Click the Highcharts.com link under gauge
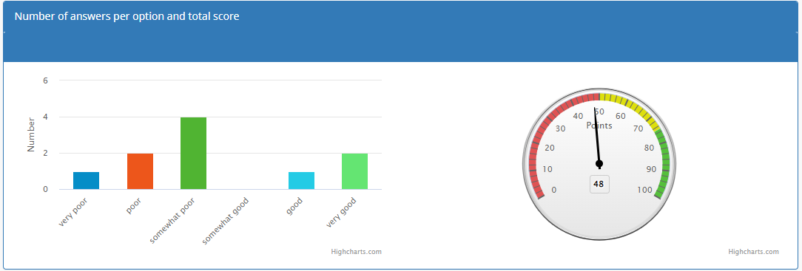The image size is (802, 271). (x=753, y=252)
